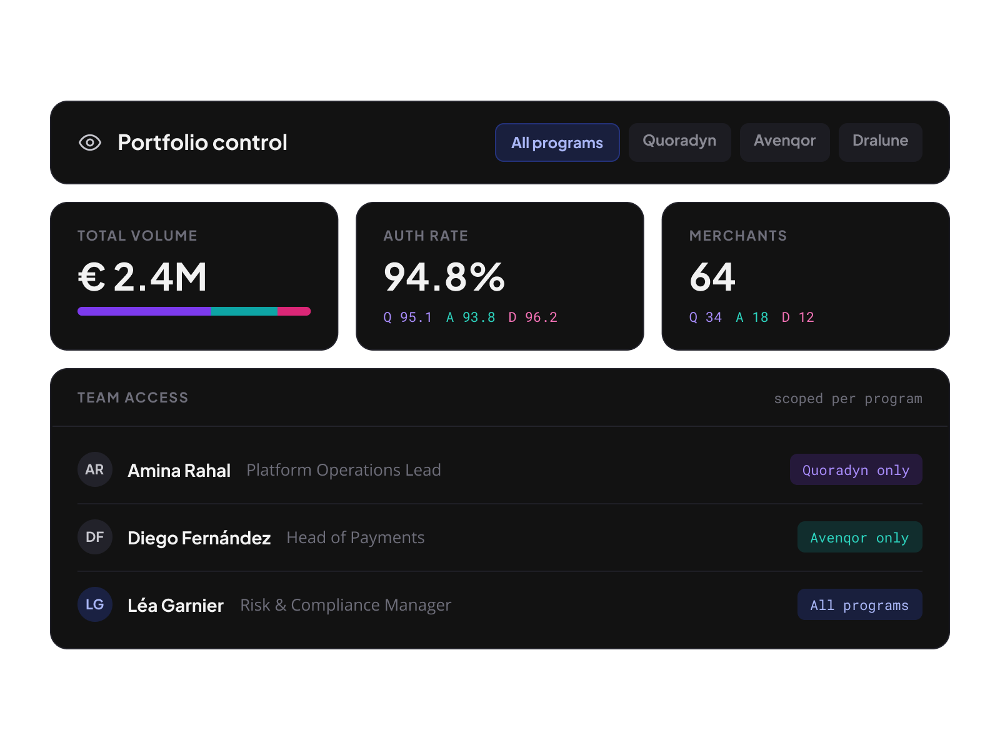Click the 64 merchants value
The height and width of the screenshot is (750, 1000).
[x=712, y=277]
